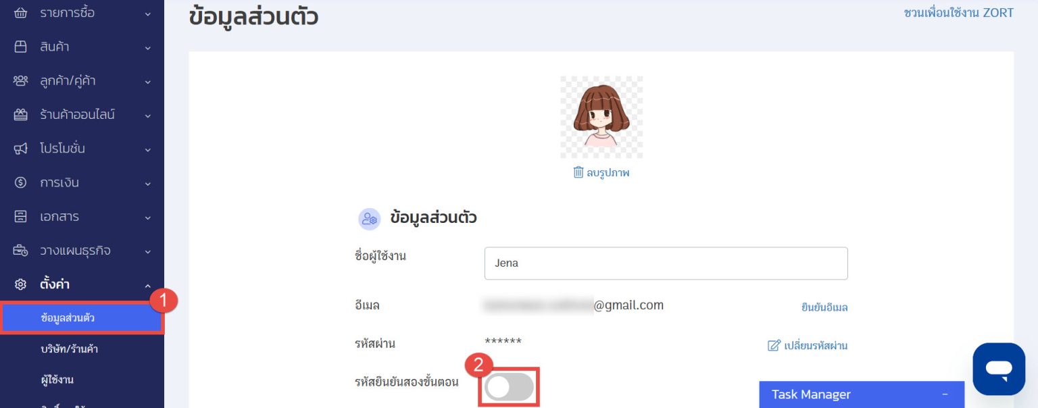Enable the รหัสยืนยันสองขั้นตอน toggle
This screenshot has height=408, width=1038.
click(x=509, y=386)
